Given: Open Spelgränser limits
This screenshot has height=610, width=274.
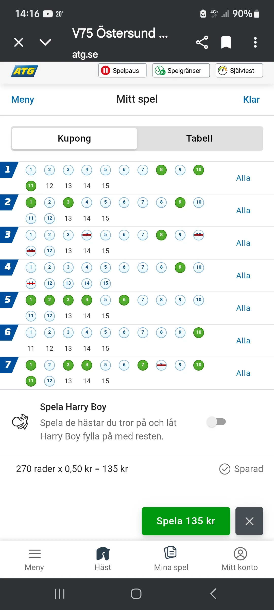Looking at the screenshot, I should click(x=181, y=70).
